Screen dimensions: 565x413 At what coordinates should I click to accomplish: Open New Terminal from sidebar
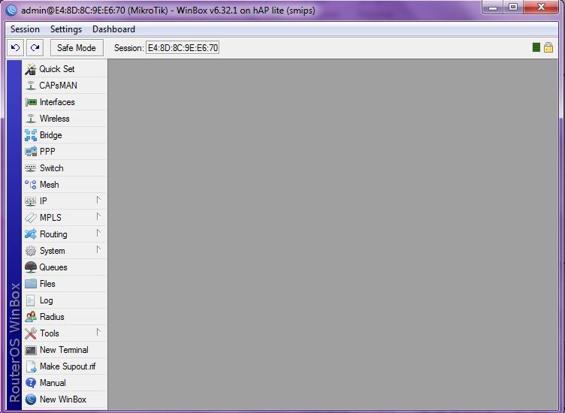[65, 350]
